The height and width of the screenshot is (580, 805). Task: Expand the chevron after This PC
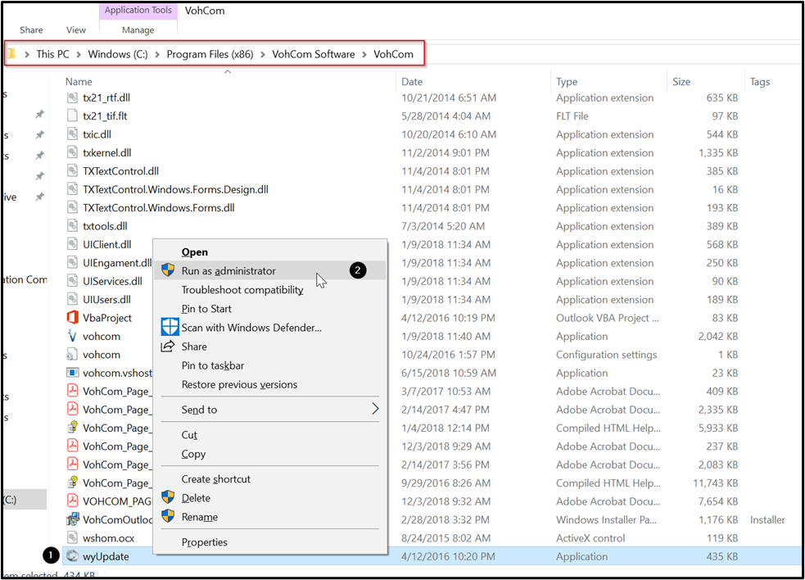click(x=79, y=54)
